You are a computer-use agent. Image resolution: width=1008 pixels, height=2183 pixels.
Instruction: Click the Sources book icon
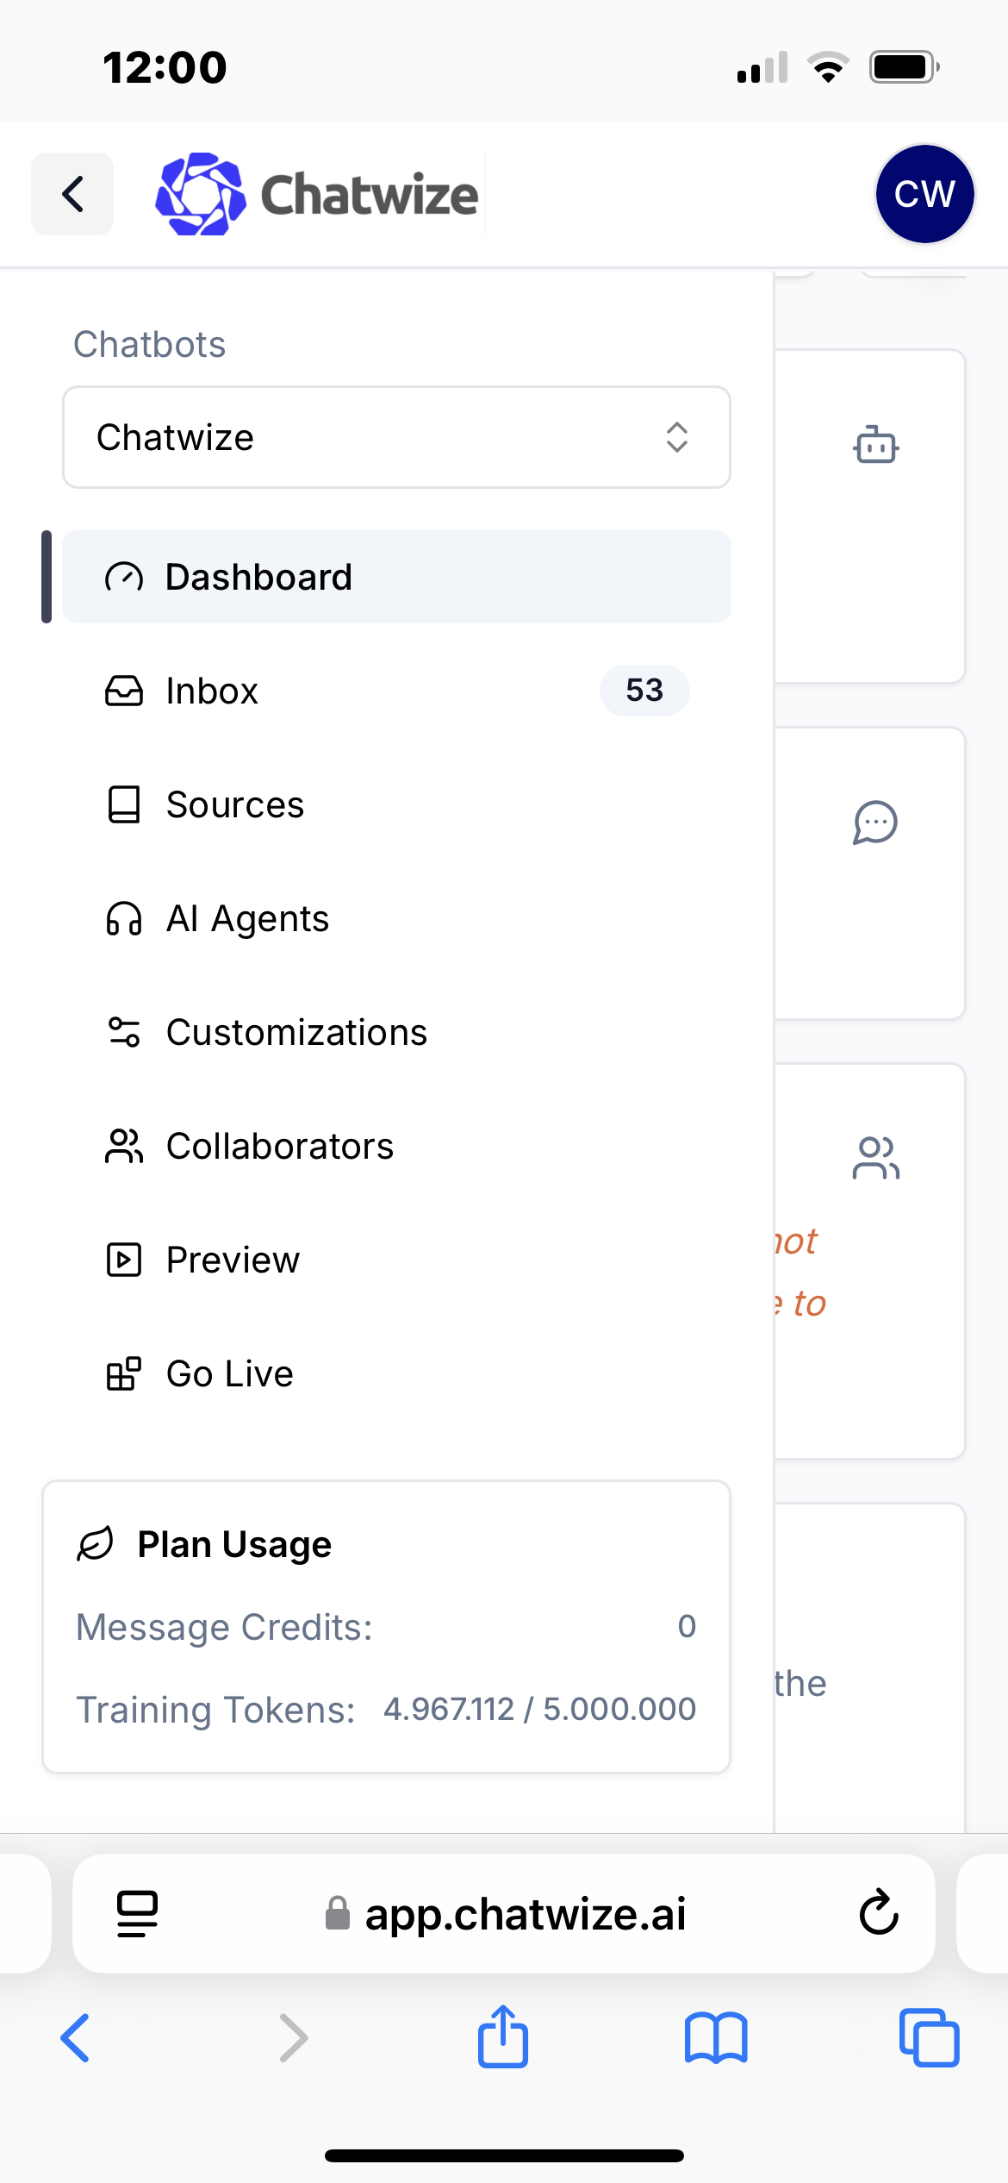pyautogui.click(x=124, y=804)
